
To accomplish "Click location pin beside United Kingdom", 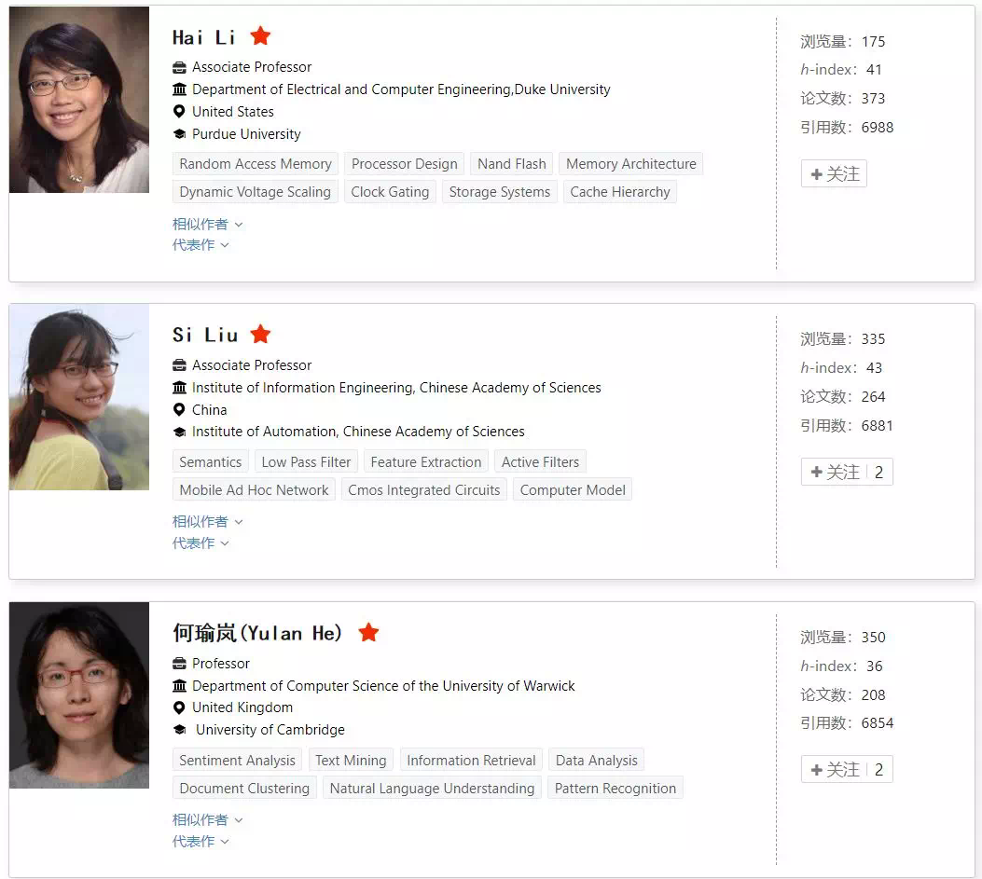I will tap(179, 707).
